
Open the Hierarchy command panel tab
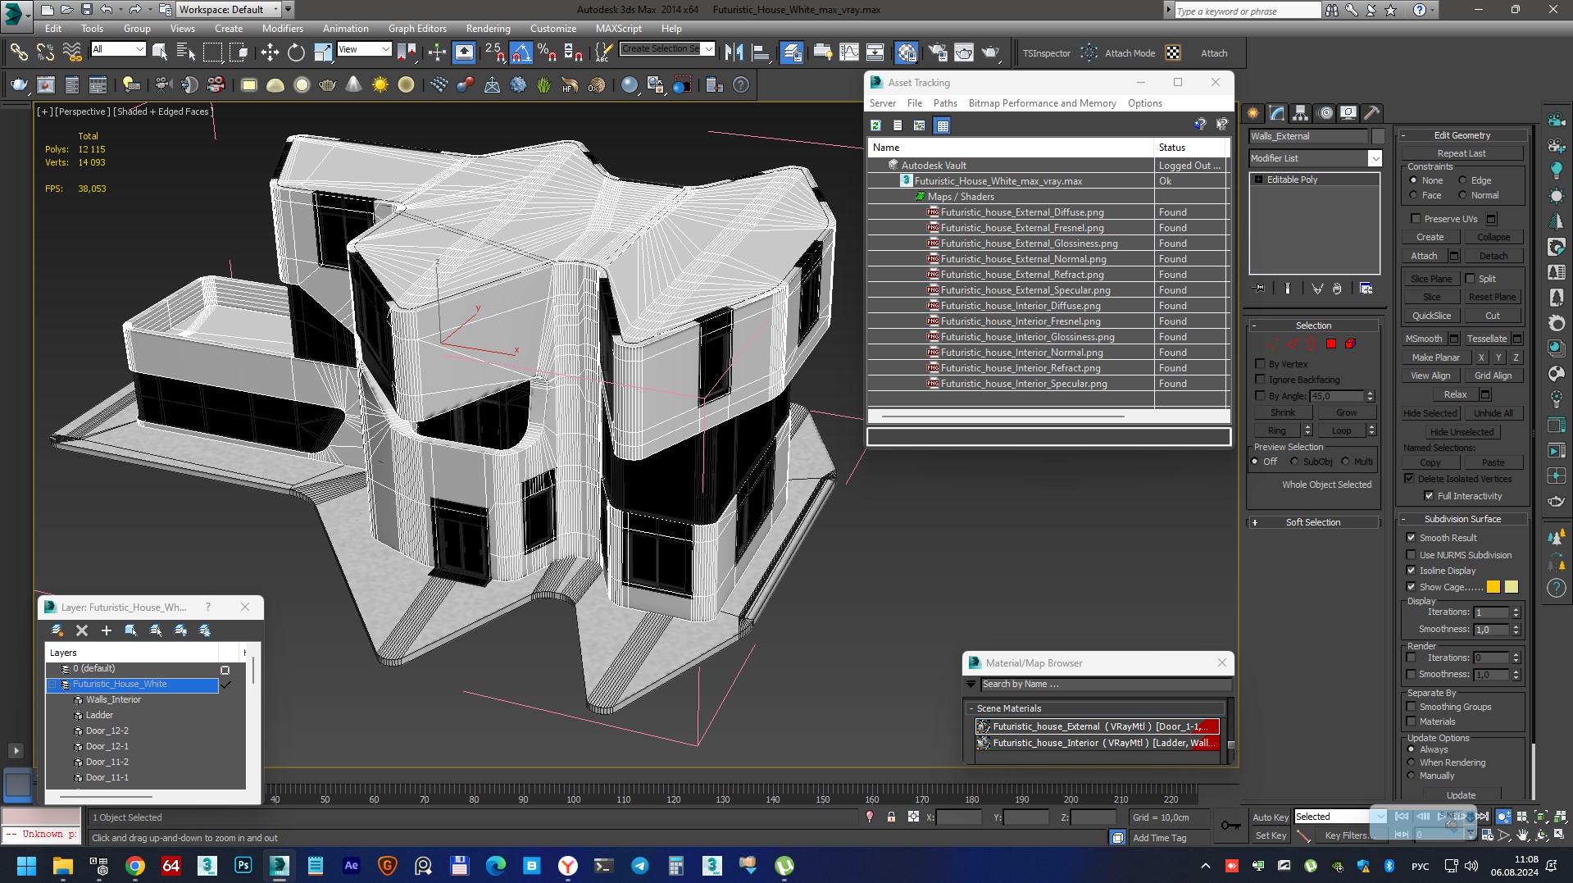point(1301,113)
